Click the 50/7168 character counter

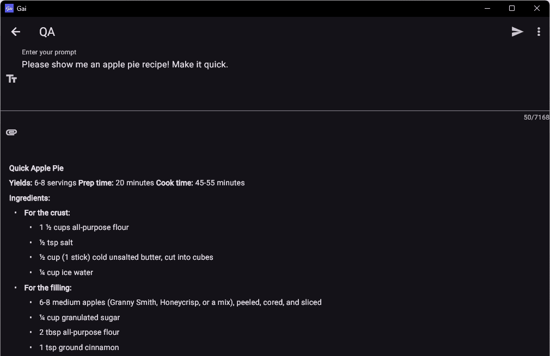point(536,117)
